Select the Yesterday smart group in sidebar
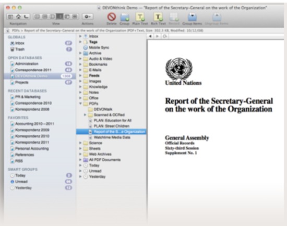This screenshot has width=287, height=229. click(40, 188)
